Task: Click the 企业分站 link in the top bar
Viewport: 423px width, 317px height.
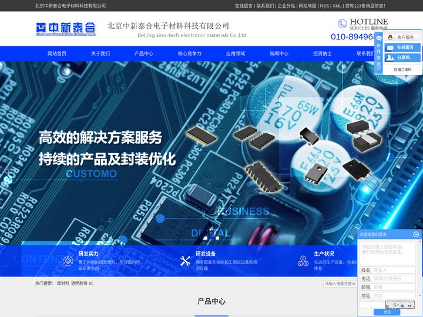Action: [286, 6]
